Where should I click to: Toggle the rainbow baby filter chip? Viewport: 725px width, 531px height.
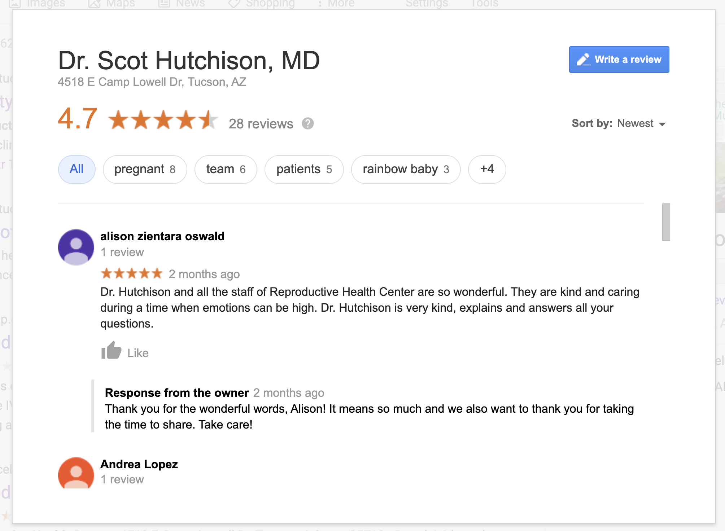click(406, 169)
